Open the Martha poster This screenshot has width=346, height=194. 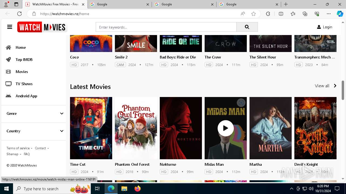pyautogui.click(x=271, y=128)
